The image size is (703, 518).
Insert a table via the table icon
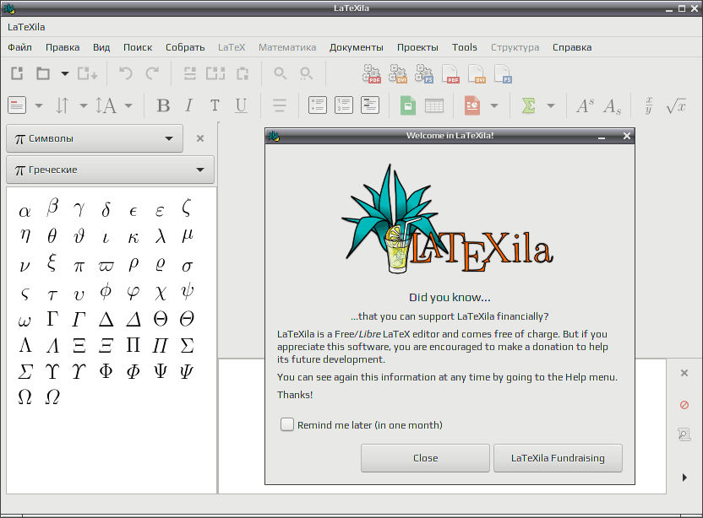[x=434, y=105]
